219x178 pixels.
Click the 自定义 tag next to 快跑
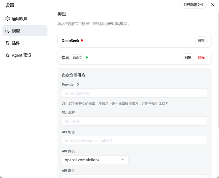(78, 57)
